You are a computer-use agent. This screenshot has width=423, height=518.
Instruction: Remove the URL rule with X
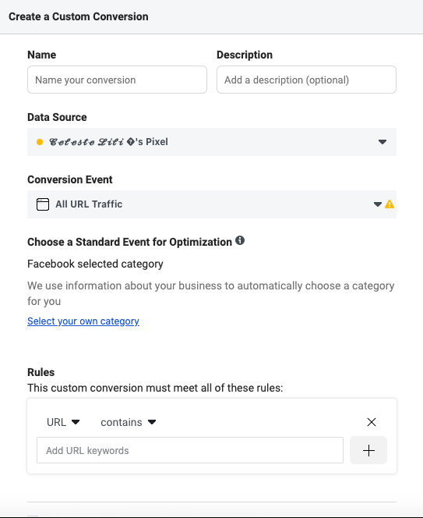372,422
